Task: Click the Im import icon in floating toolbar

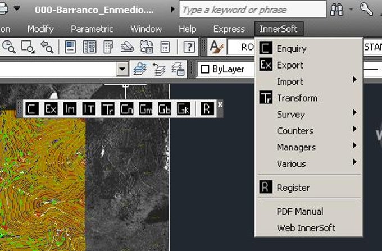Action: click(70, 109)
